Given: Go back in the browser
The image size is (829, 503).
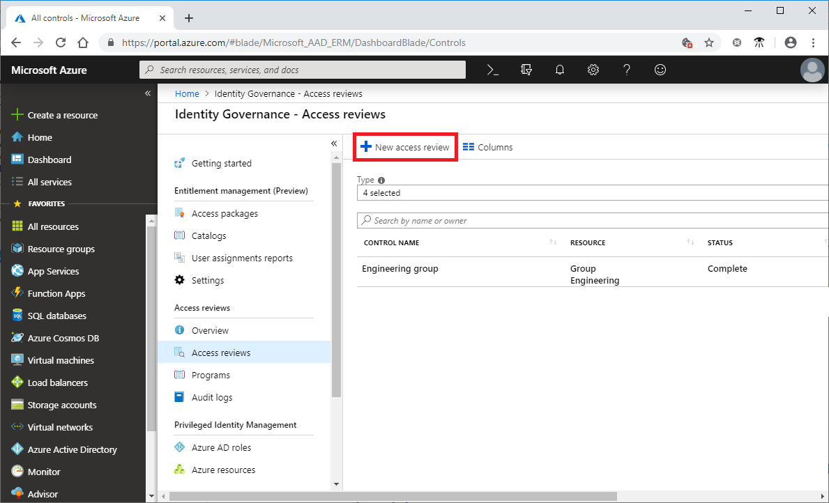Looking at the screenshot, I should coord(16,42).
